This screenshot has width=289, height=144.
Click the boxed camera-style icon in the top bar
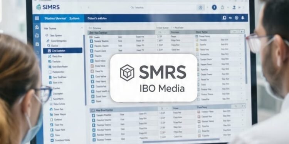click(x=200, y=8)
